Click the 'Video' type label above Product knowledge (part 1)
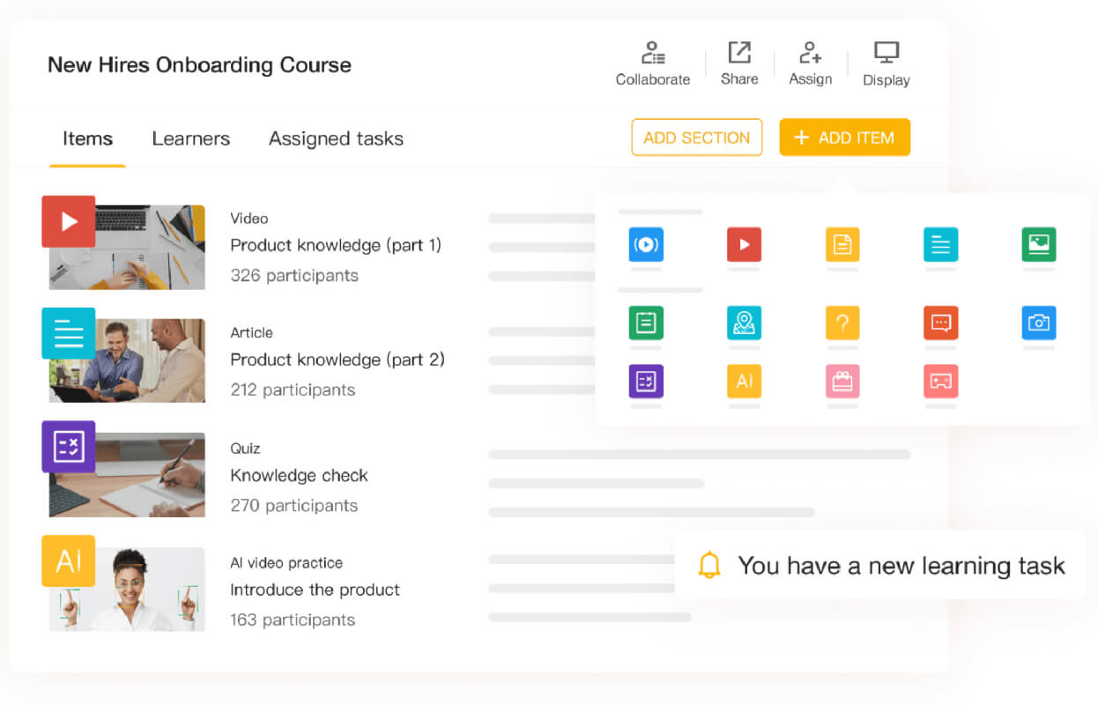1098x705 pixels. click(x=249, y=219)
